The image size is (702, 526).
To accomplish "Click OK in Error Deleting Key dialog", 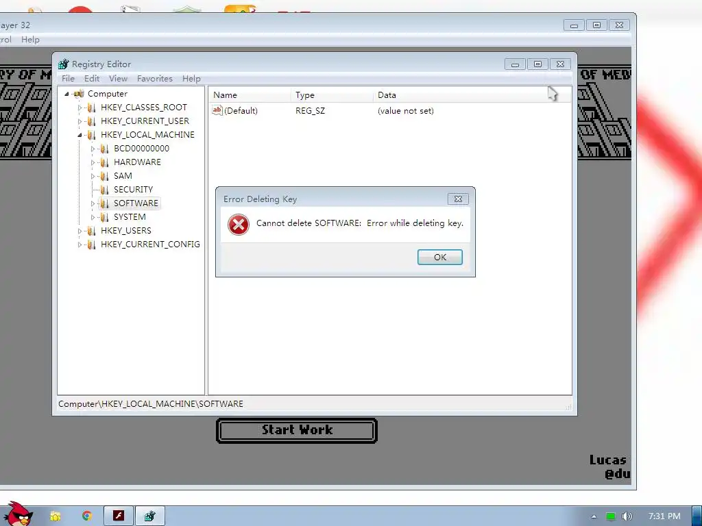I will 439,258.
